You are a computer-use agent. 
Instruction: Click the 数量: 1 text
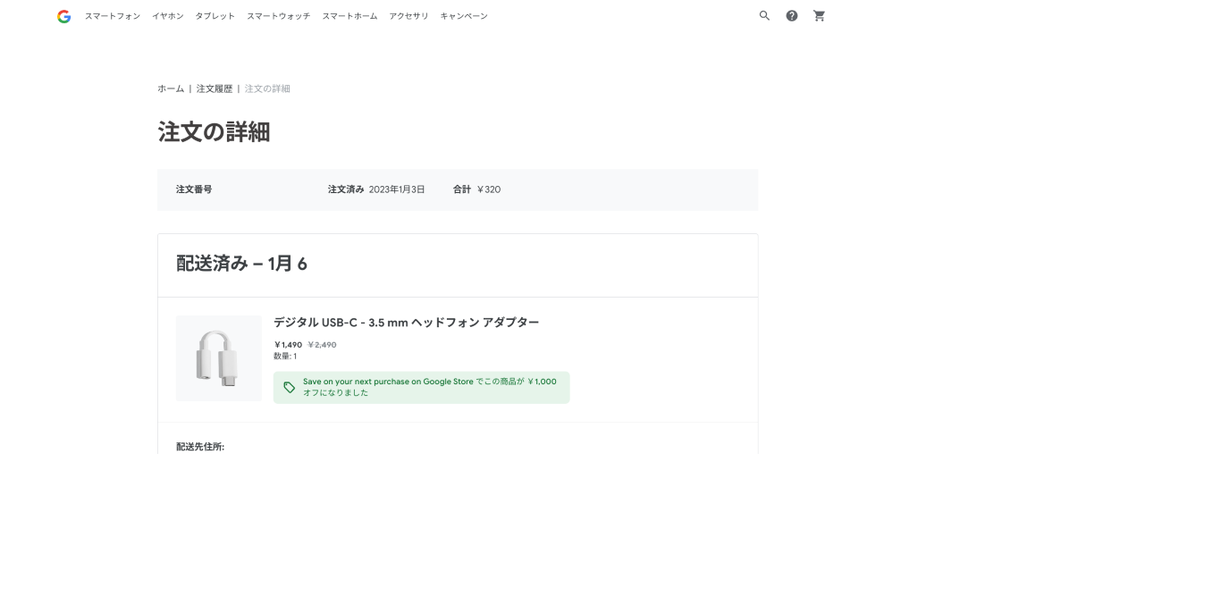coord(285,356)
